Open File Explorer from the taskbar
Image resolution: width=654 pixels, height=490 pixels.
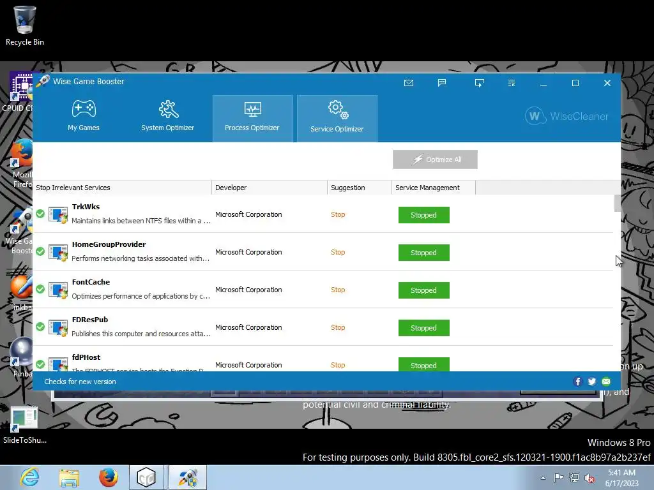69,477
